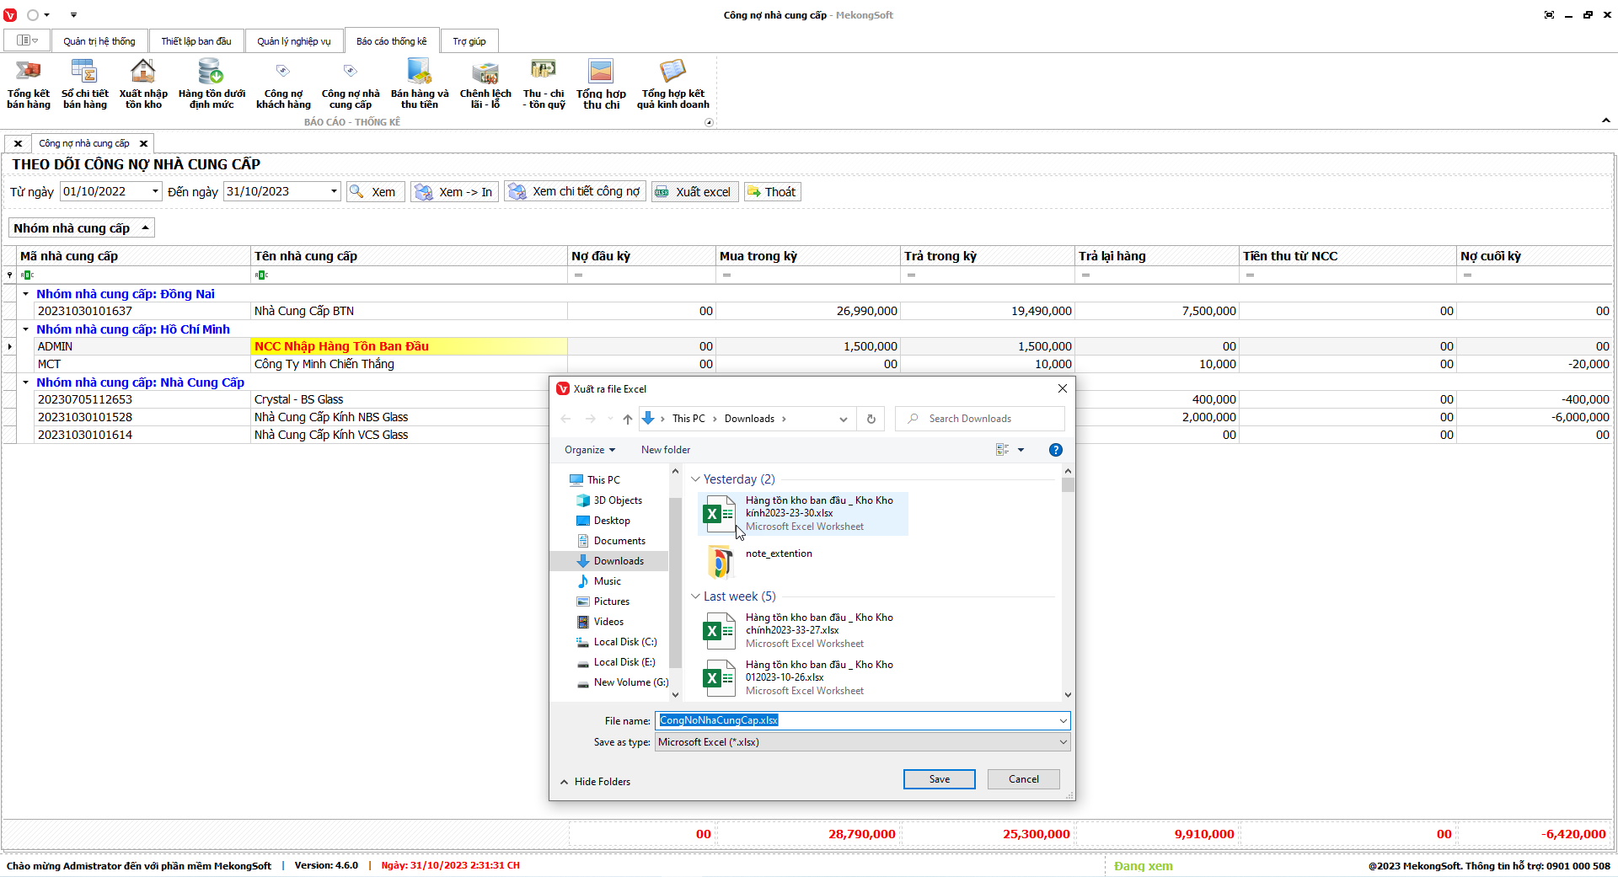1618x877 pixels.
Task: Go up one folder level in dialog
Action: [x=628, y=419]
